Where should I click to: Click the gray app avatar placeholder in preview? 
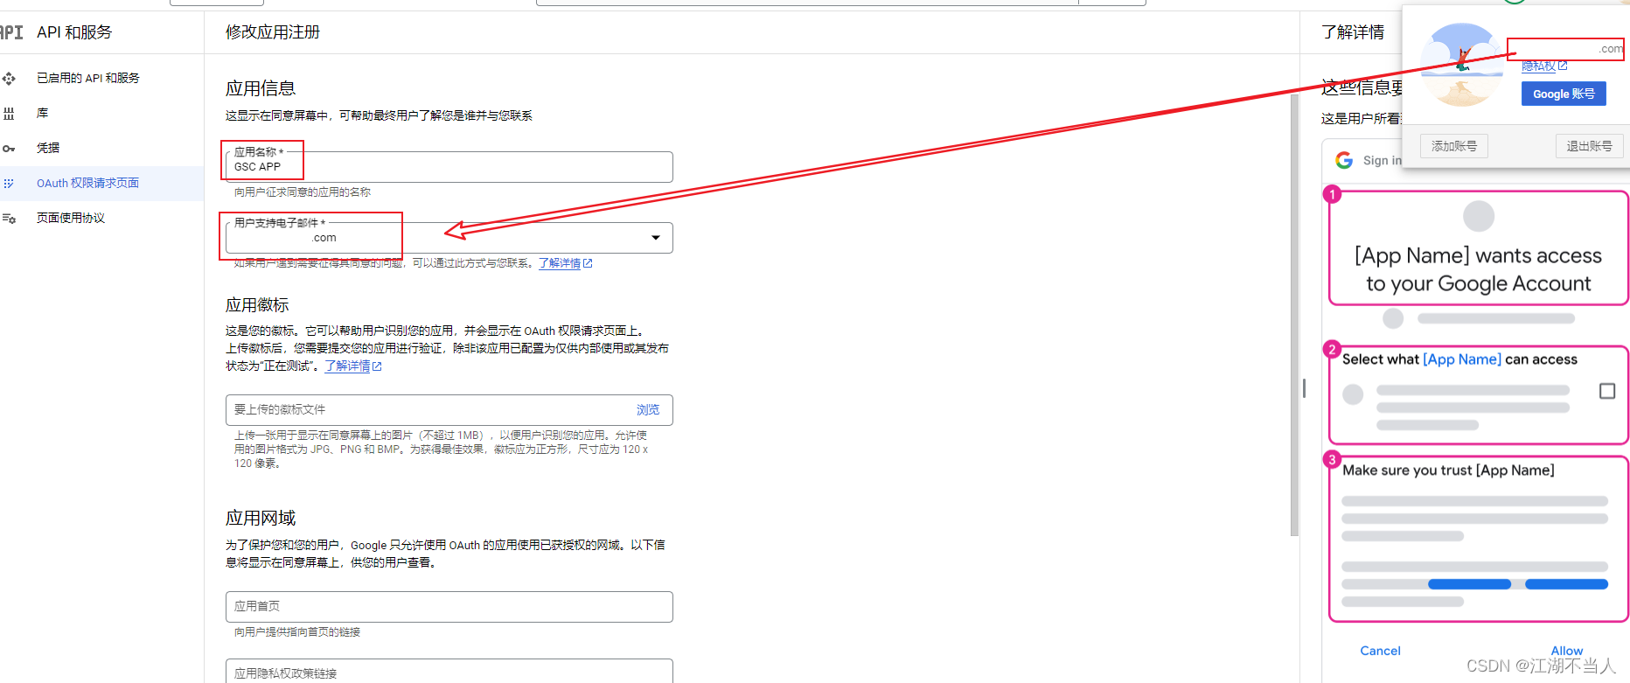(1479, 216)
